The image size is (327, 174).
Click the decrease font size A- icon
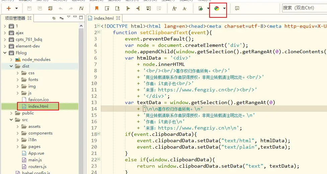184,8
